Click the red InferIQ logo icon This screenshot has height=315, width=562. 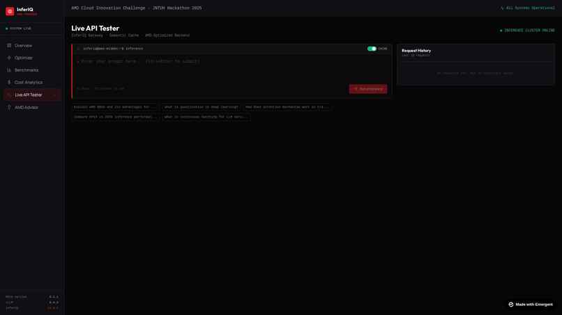click(10, 11)
